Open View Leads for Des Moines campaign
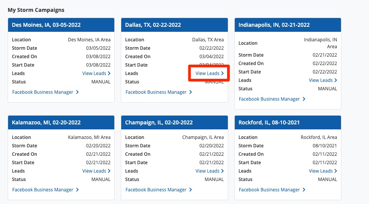 click(x=96, y=73)
